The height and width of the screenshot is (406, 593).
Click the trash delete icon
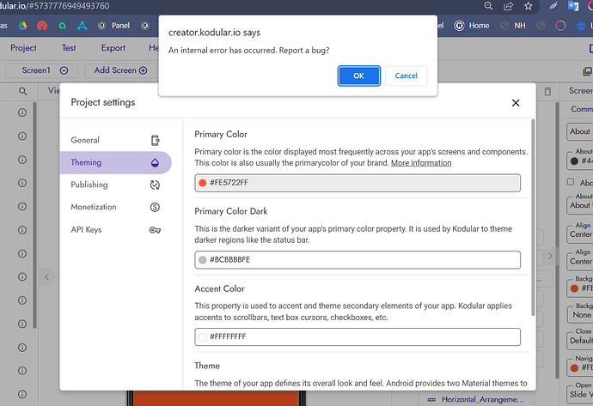pos(547,91)
